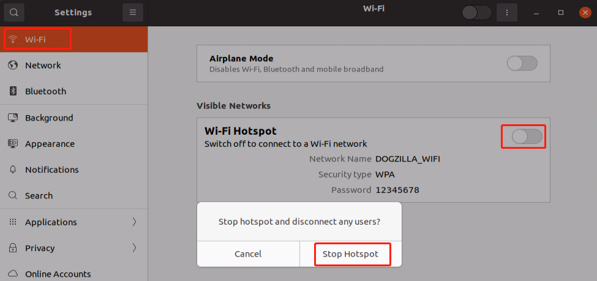
Task: Open the Appearance settings panel
Action: tap(50, 144)
